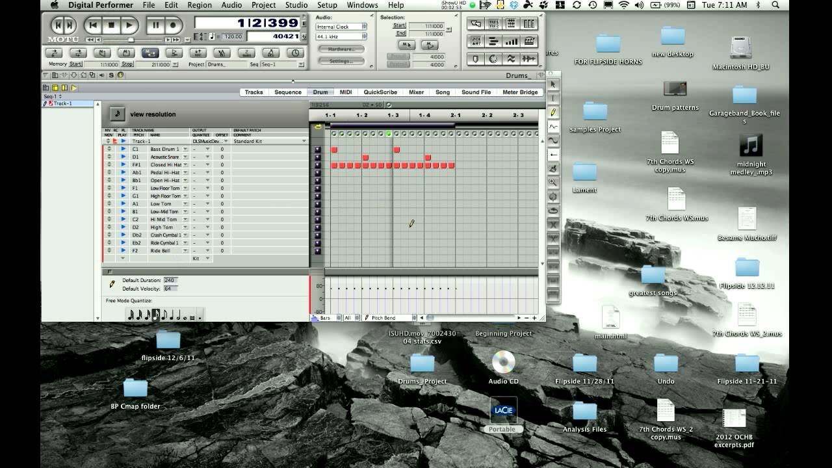
Task: Click the Audible mode speaker icon
Action: 101,75
